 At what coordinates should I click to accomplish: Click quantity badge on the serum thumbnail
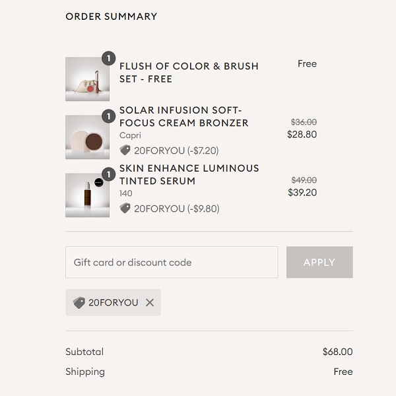(x=109, y=174)
